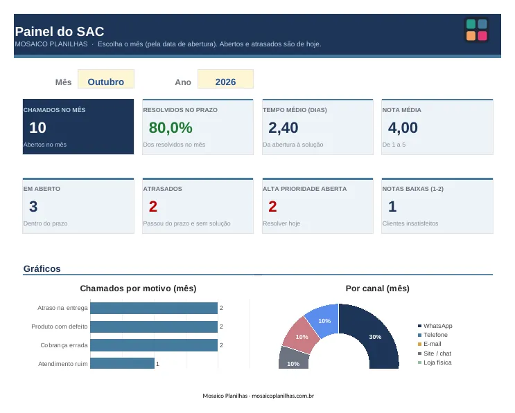Click the Dos resolvidos no mês caption
Image resolution: width=515 pixels, height=413 pixels.
pyautogui.click(x=174, y=145)
